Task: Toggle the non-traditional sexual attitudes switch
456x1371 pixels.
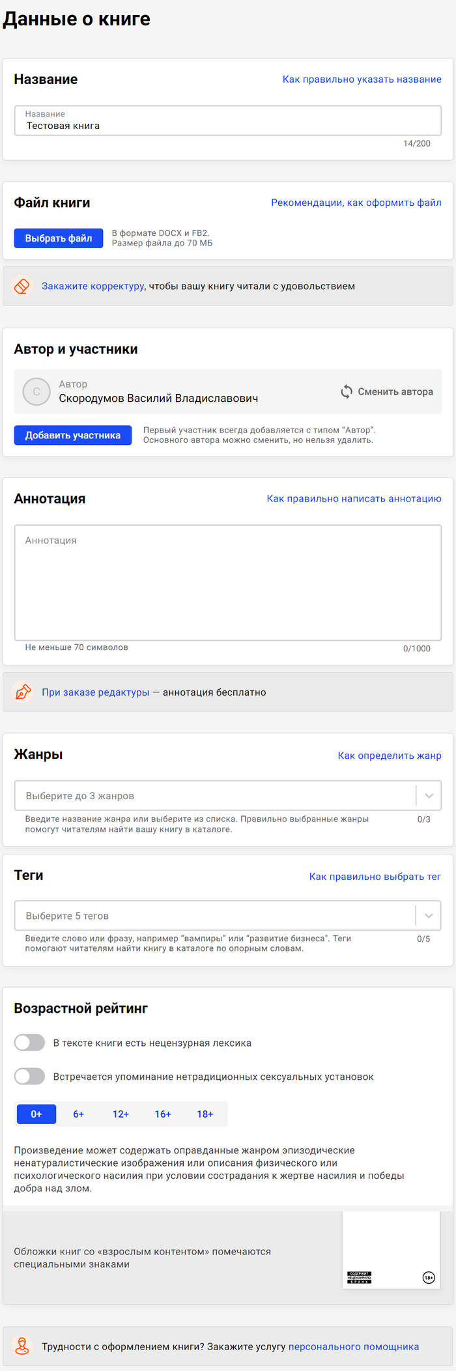Action: click(x=30, y=1076)
